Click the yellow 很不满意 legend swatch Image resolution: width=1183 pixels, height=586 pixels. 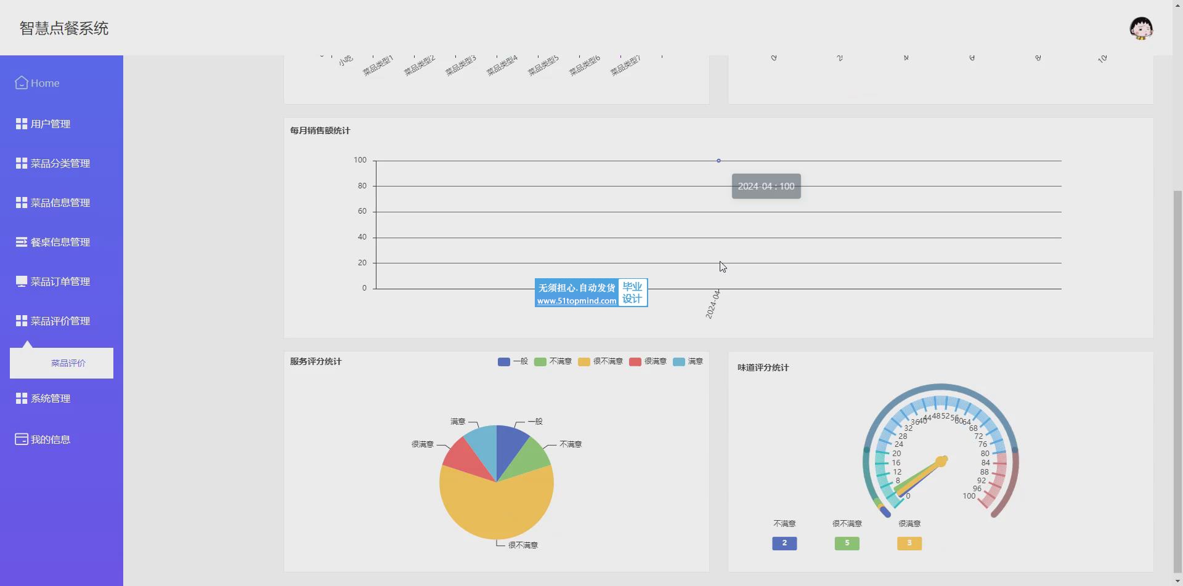coord(584,361)
